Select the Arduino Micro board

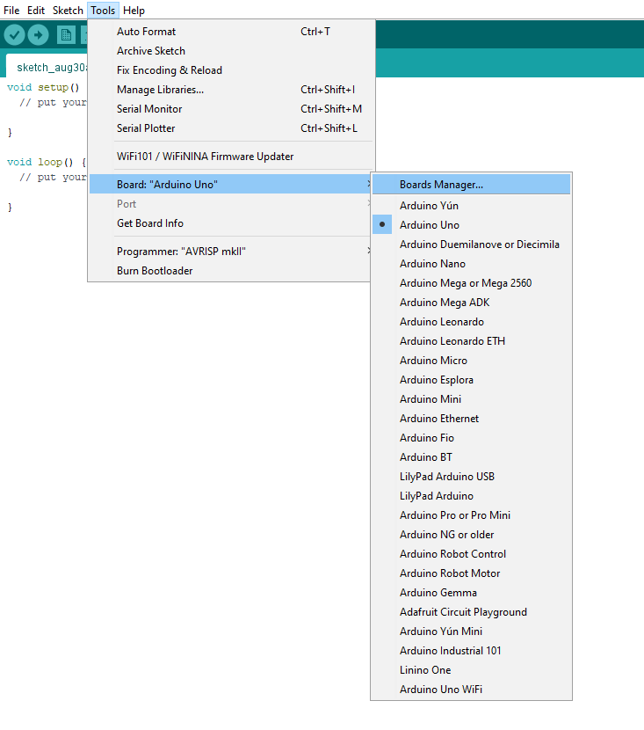472,361
